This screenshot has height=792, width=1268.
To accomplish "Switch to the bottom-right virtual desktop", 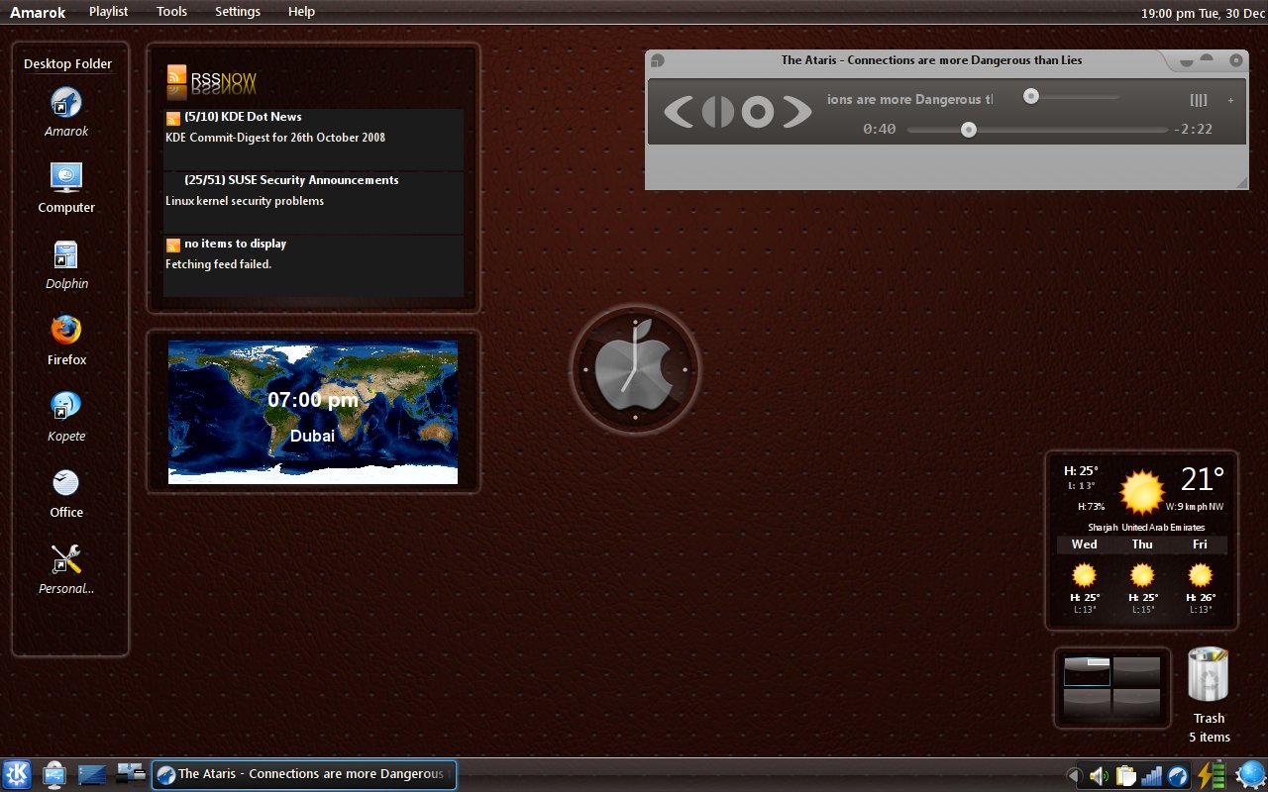I will coord(1136,703).
